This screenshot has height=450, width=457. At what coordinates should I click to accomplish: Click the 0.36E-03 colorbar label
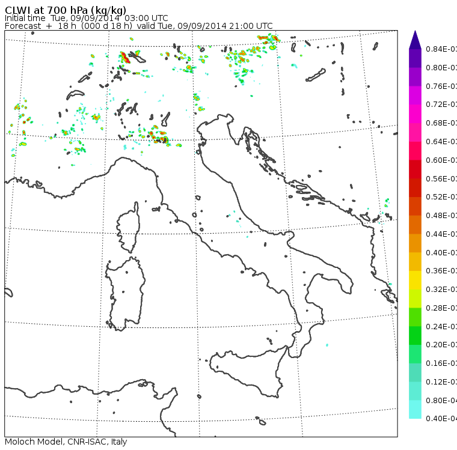click(441, 271)
